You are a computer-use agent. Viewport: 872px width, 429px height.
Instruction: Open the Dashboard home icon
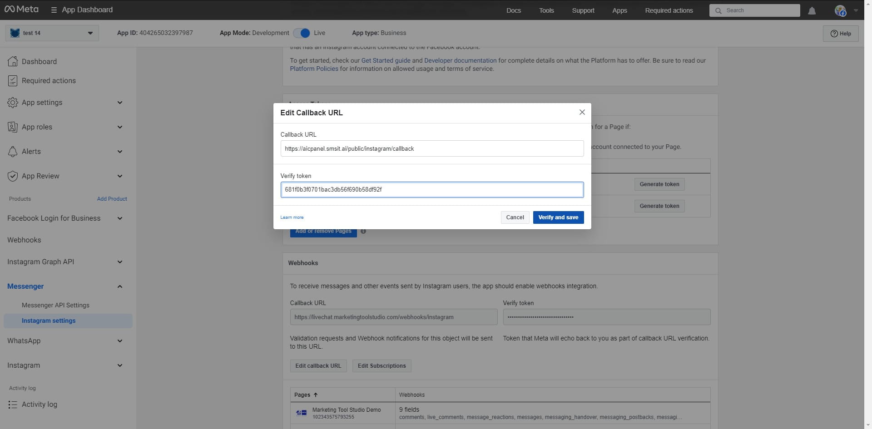point(13,61)
